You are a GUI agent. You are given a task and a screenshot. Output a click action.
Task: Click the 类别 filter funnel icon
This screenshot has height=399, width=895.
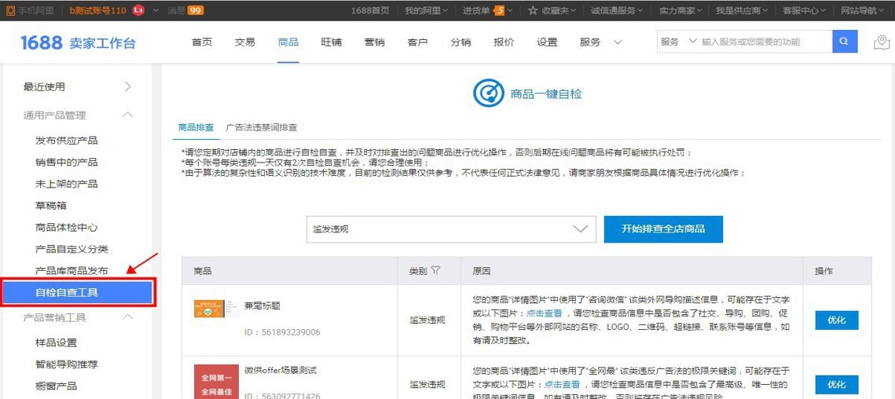(x=435, y=270)
